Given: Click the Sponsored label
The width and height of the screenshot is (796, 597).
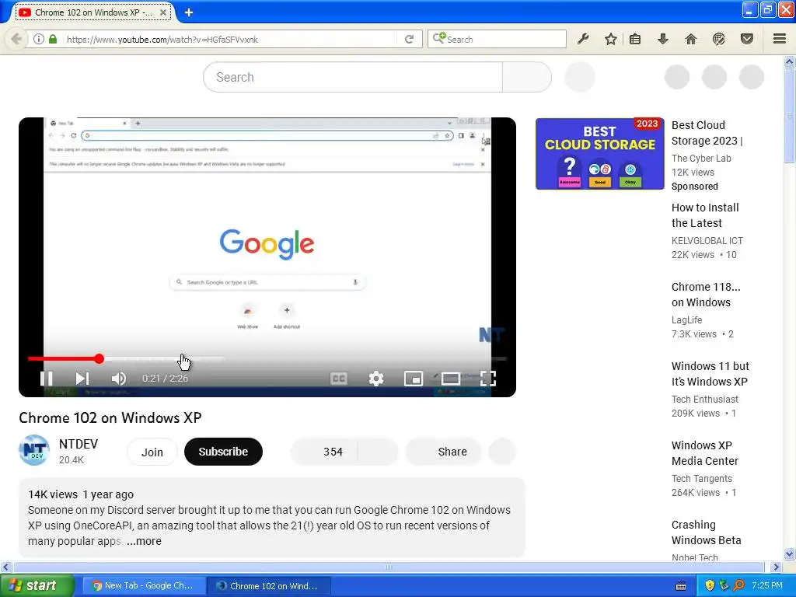Looking at the screenshot, I should [x=694, y=187].
